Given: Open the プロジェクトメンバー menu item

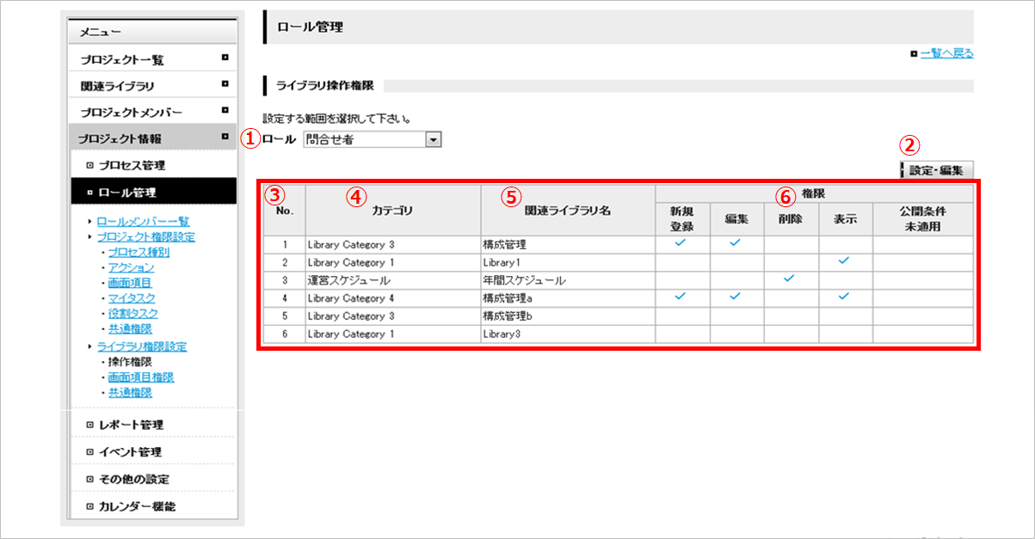Looking at the screenshot, I should pos(152,113).
